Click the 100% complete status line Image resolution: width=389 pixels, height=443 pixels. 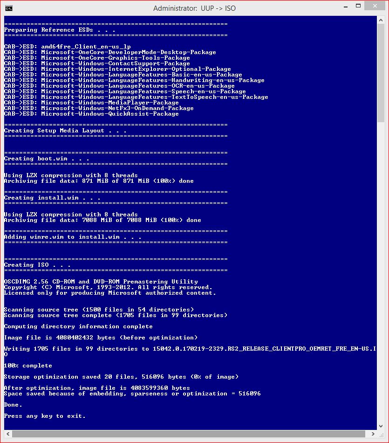click(x=28, y=365)
